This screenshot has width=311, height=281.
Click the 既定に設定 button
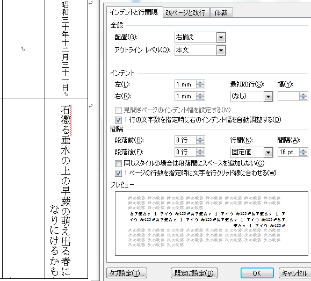click(194, 273)
